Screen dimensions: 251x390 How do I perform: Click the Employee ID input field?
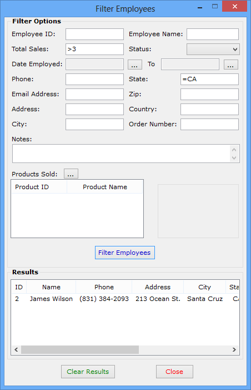point(94,34)
